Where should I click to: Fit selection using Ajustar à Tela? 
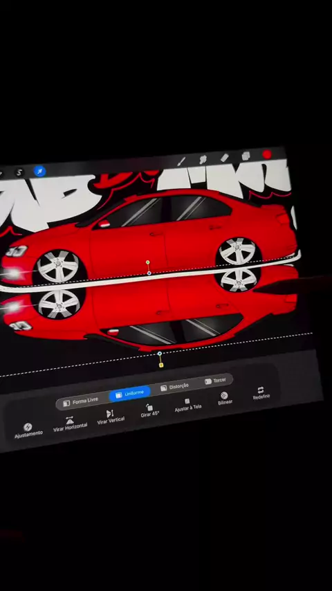coord(187,405)
